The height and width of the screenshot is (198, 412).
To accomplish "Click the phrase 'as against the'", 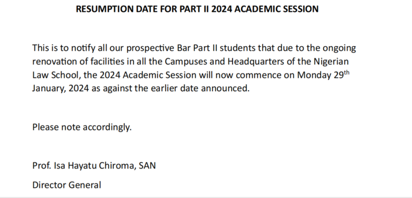I will tap(120, 89).
